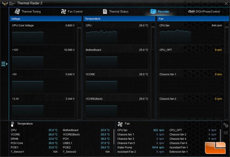Viewport: 230px width, 157px height.
Task: Click the 844 rpm CPU fan reading
Action: point(217,26)
